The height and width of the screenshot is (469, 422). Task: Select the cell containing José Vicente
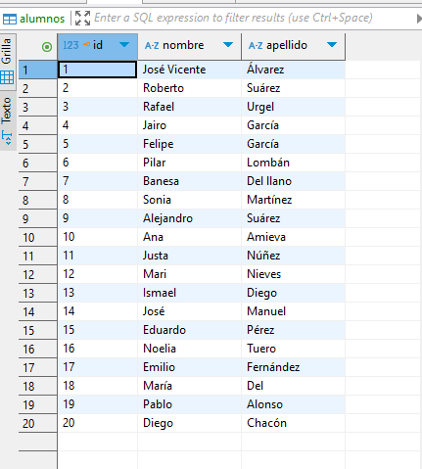click(189, 70)
